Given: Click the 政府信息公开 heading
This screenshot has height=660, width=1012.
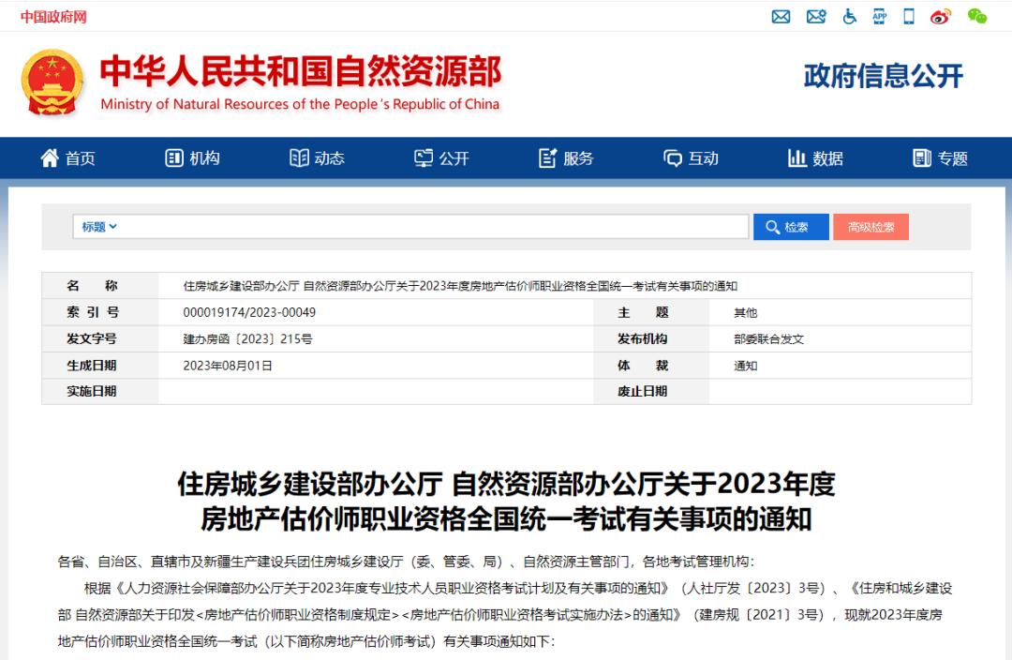Looking at the screenshot, I should (x=883, y=76).
